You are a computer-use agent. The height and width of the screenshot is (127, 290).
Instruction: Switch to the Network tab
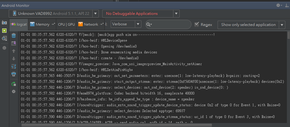click(91, 24)
